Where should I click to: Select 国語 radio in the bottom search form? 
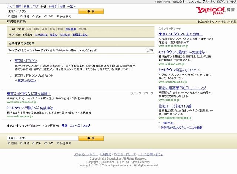(x=9, y=143)
